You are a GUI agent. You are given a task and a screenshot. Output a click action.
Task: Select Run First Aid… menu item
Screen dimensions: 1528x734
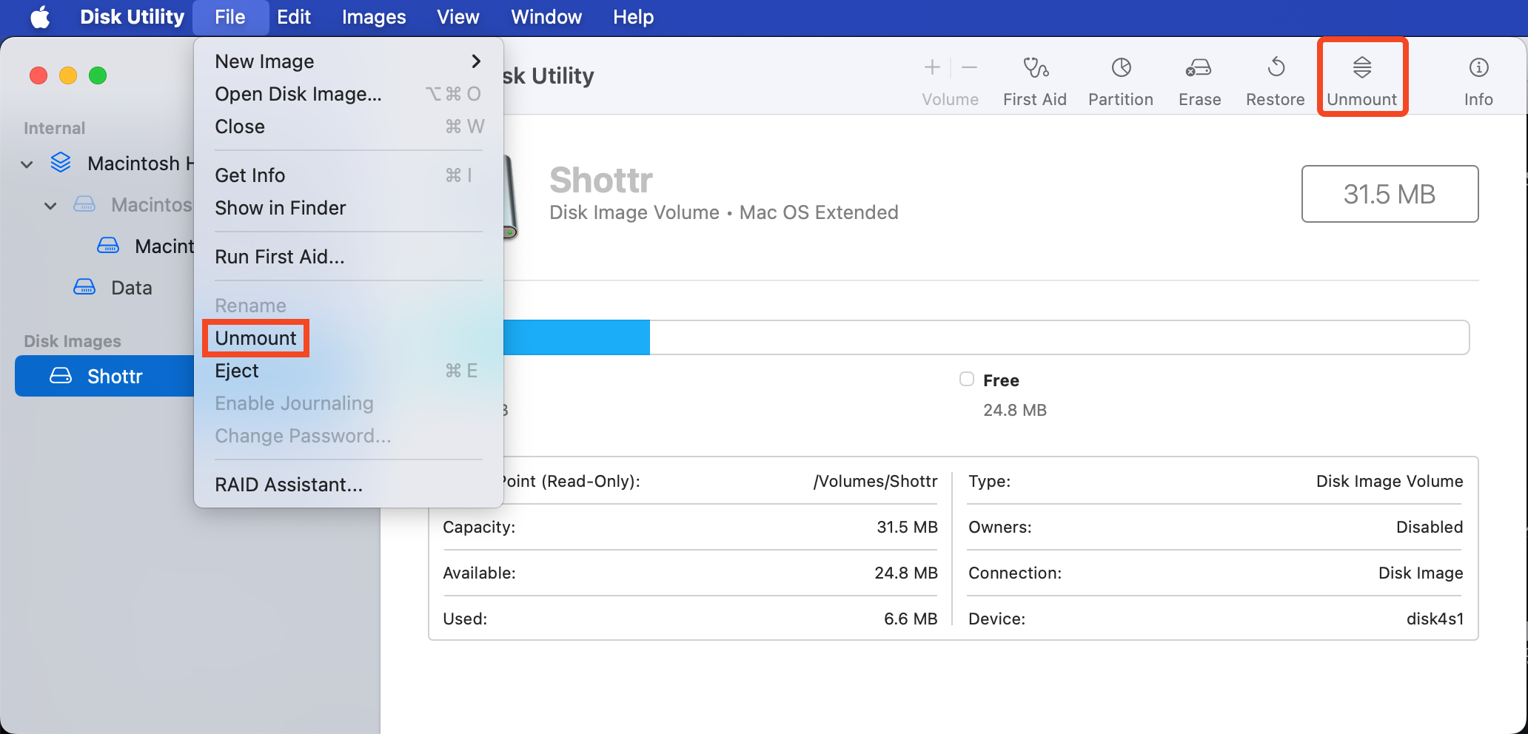pos(348,257)
